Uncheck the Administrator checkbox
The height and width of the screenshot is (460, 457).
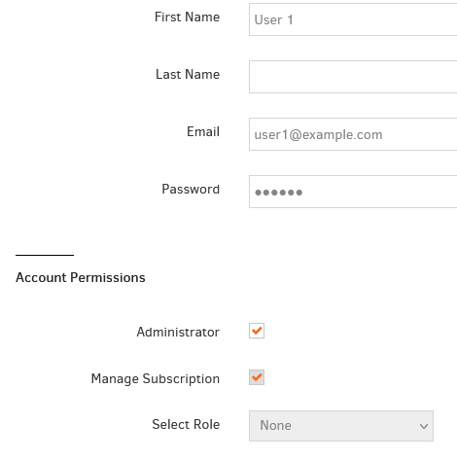(x=257, y=331)
